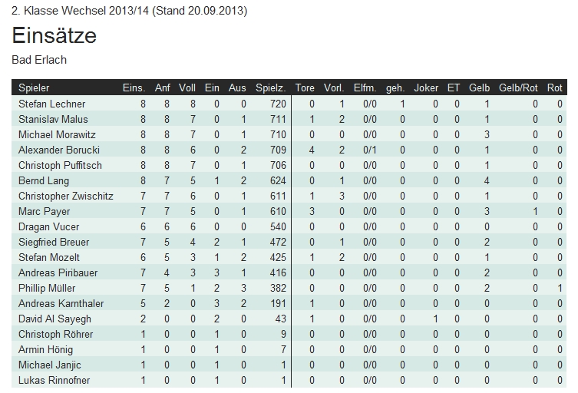Click on Phillip Müller's name
The height and width of the screenshot is (393, 578).
pos(48,288)
